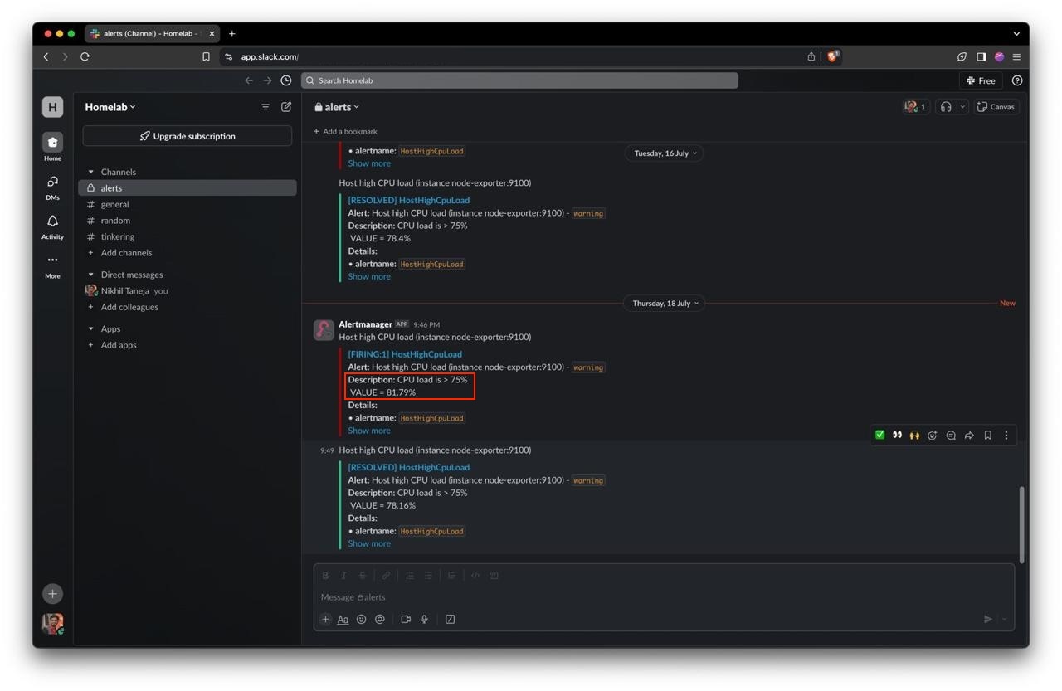
Task: Toggle blockquote formatting
Action: (451, 575)
